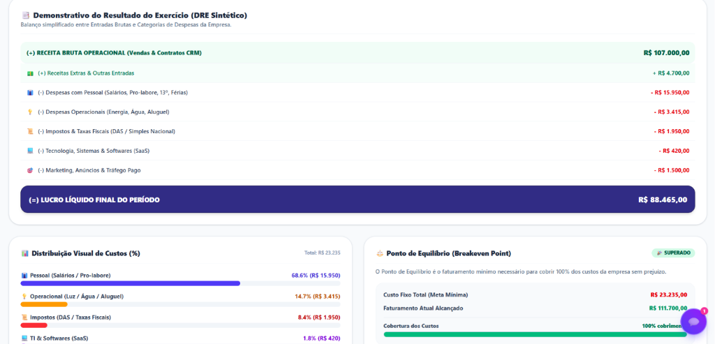Click the target icon beside Marketing, Anúncios
This screenshot has width=715, height=344.
click(30, 170)
